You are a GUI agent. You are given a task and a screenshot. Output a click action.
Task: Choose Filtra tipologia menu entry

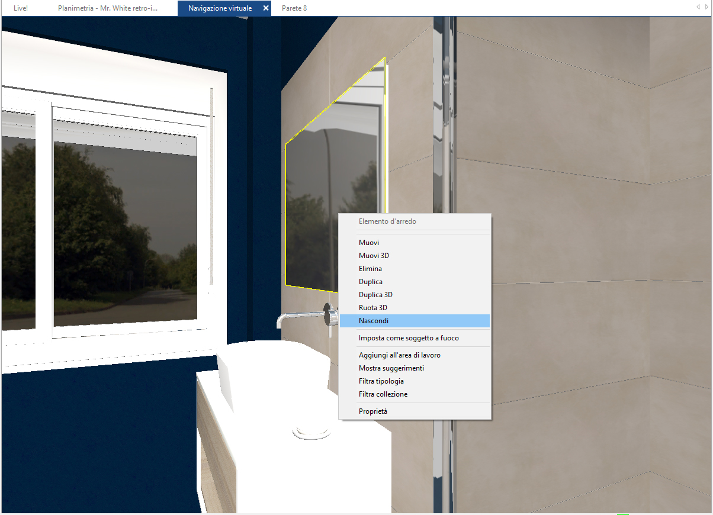click(415, 381)
